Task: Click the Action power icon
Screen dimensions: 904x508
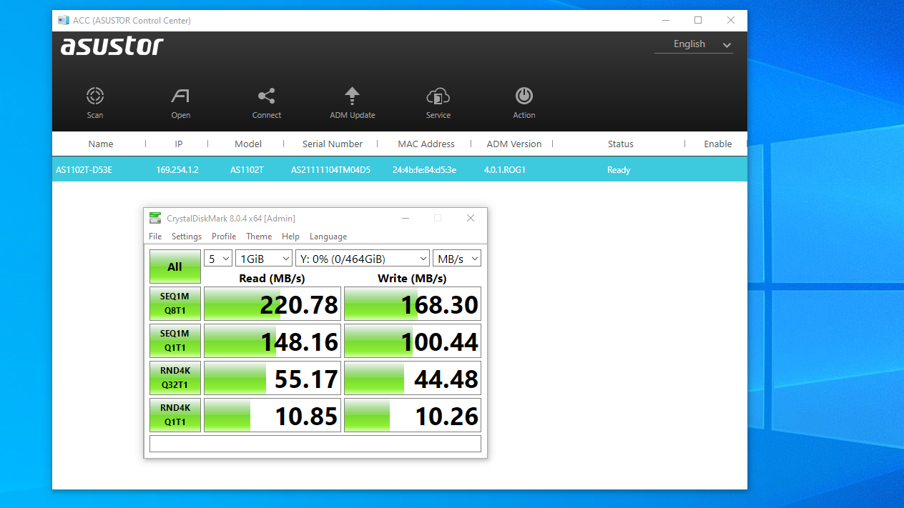Action: click(524, 96)
